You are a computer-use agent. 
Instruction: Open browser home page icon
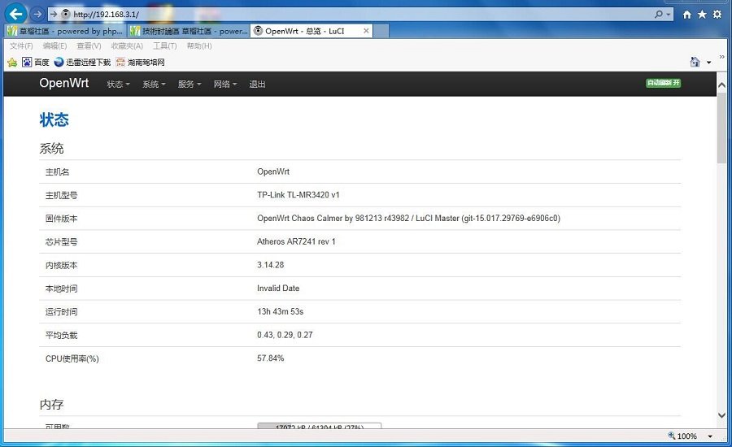point(686,15)
